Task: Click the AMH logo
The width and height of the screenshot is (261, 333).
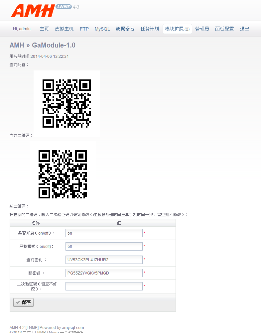Action: click(x=33, y=11)
